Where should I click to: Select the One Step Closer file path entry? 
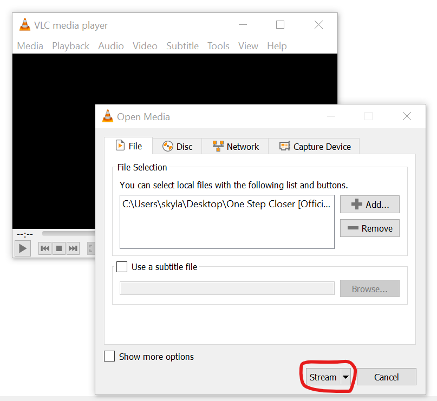tap(226, 204)
